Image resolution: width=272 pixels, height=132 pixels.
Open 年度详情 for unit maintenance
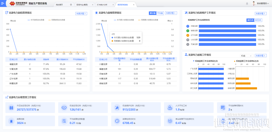pos(261,14)
